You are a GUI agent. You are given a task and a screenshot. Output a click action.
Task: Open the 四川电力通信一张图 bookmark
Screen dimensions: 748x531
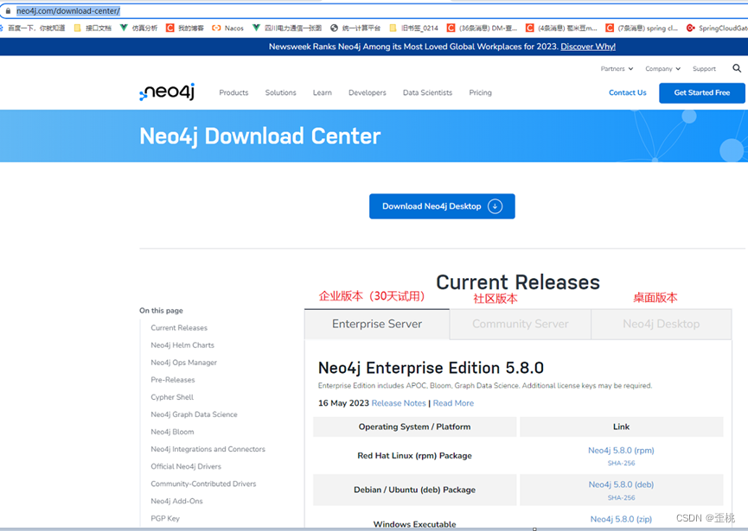point(287,28)
